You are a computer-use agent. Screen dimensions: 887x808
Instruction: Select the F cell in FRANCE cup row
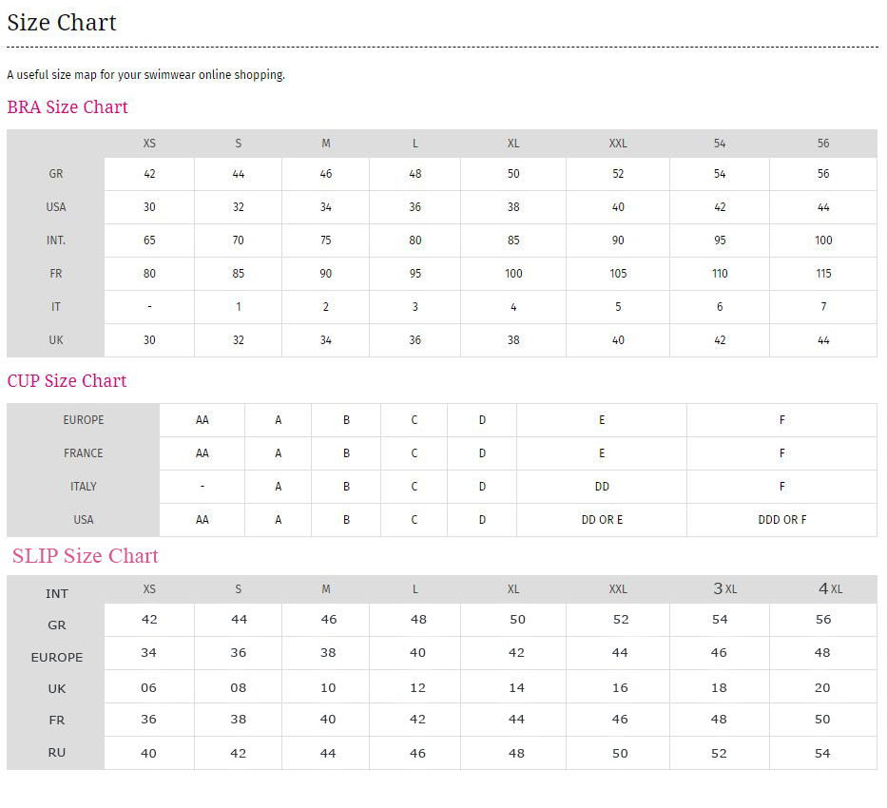coord(781,452)
